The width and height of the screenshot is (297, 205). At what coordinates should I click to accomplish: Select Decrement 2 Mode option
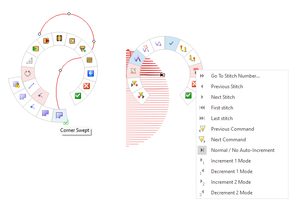[232, 193]
